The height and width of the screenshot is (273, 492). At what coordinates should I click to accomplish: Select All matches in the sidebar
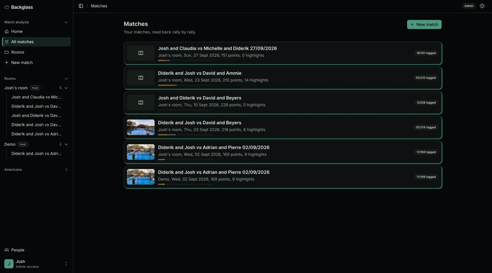click(36, 42)
